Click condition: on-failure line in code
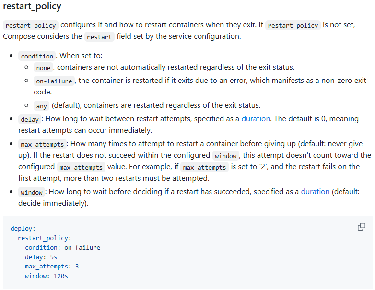375x290 pixels. pos(63,247)
